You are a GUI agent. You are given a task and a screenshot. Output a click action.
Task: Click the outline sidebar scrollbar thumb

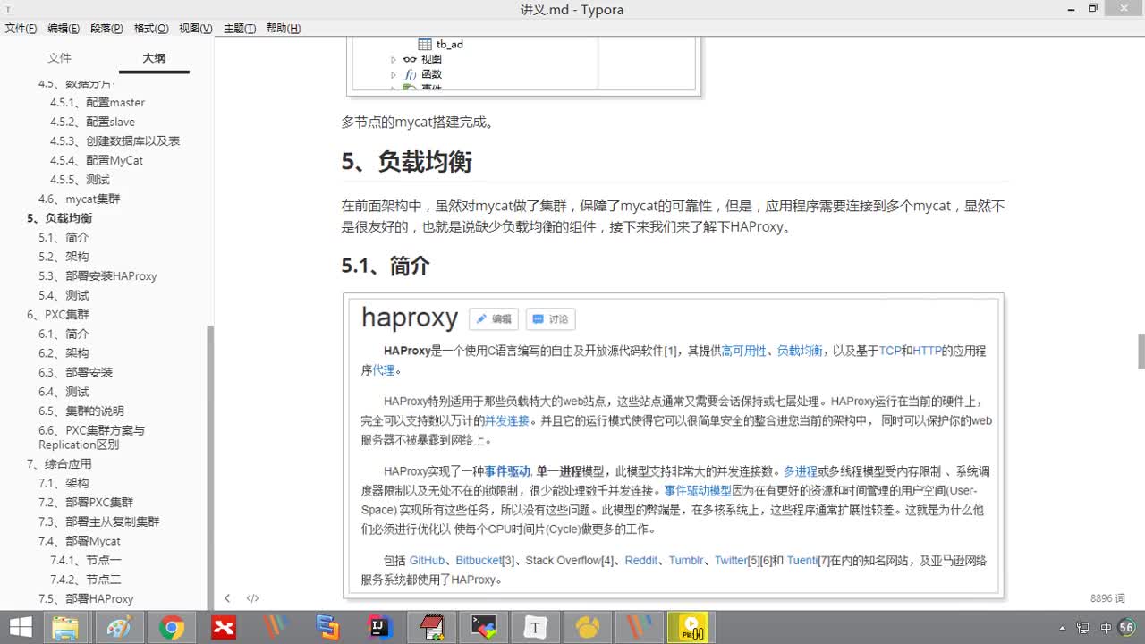coord(210,468)
